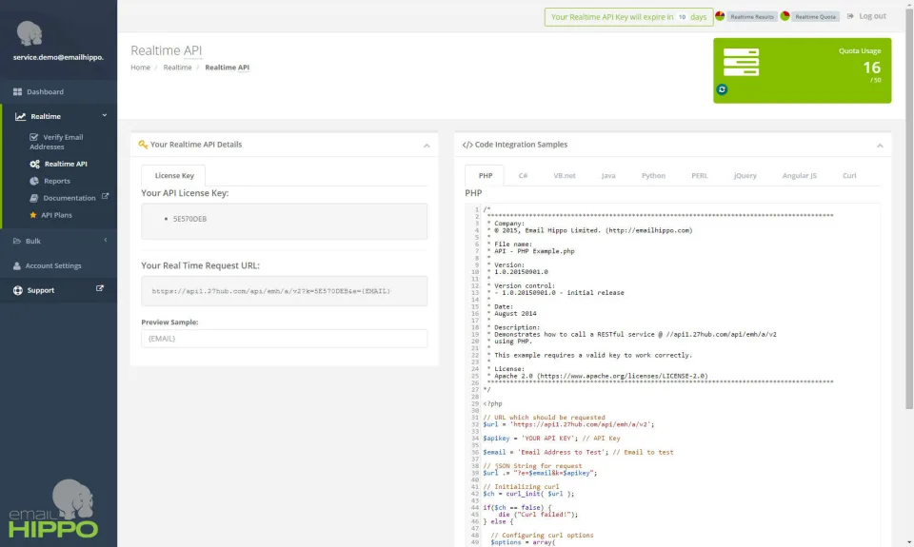Click the key icon in API Details header
Image resolution: width=914 pixels, height=547 pixels.
pyautogui.click(x=143, y=145)
